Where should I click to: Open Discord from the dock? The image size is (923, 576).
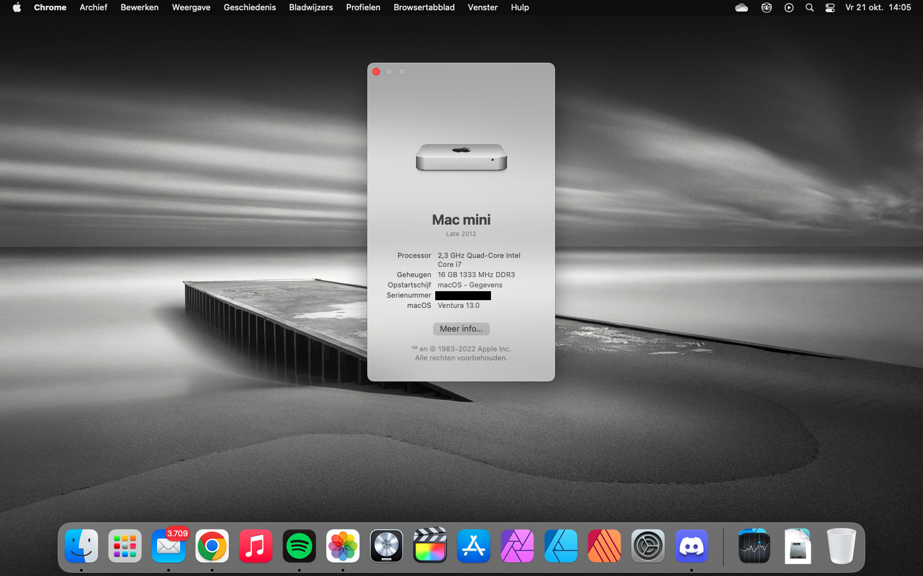(692, 546)
